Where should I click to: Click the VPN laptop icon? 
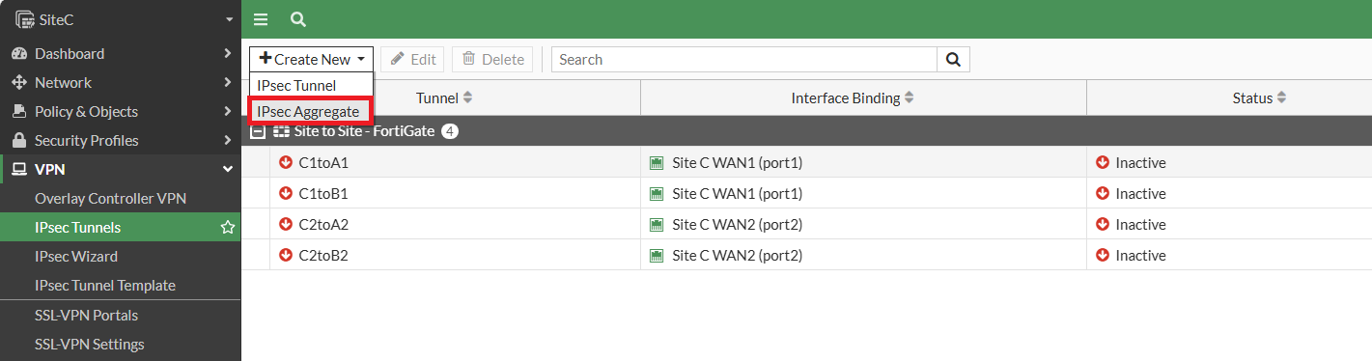19,169
